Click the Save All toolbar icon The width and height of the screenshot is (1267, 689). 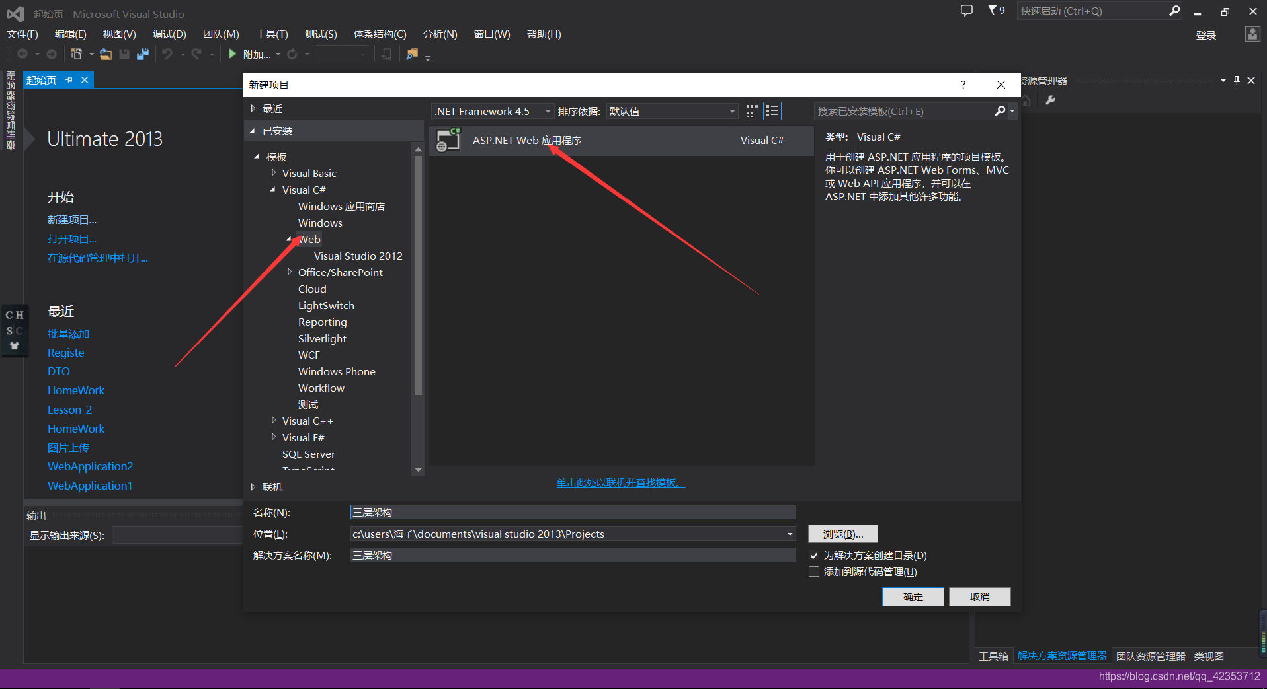click(x=143, y=54)
